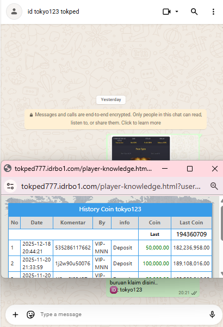Screen dimensions: 223x327
Task: Click the 'Coin' column header
Action: click(x=154, y=223)
